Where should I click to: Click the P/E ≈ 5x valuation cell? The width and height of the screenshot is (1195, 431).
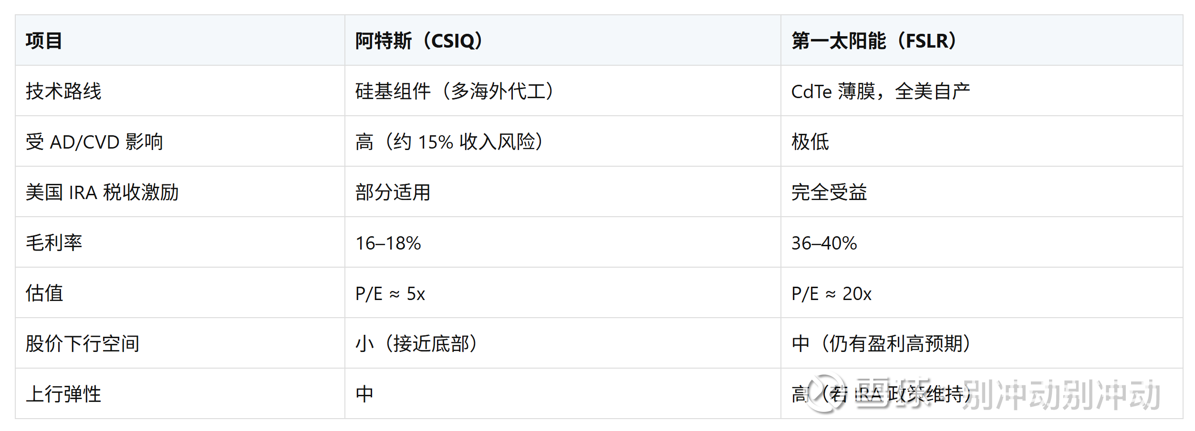coord(390,293)
